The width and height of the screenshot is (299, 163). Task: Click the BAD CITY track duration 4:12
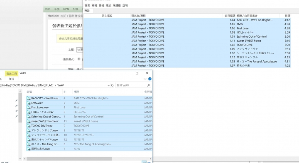point(287,20)
